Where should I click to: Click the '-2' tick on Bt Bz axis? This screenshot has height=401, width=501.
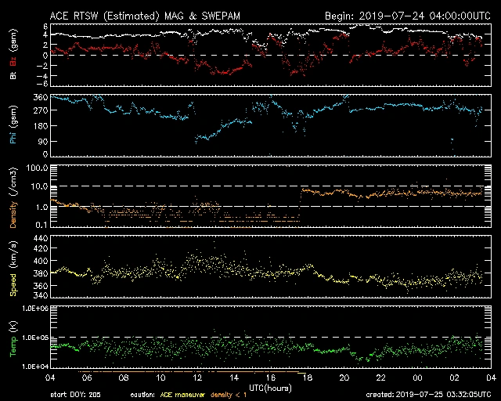click(x=43, y=66)
